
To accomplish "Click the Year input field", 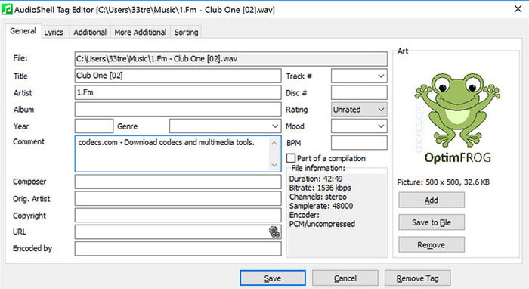I will click(x=94, y=126).
